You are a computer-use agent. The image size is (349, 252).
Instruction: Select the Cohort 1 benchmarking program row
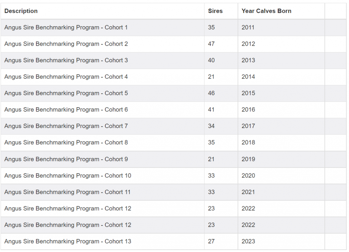(66, 27)
